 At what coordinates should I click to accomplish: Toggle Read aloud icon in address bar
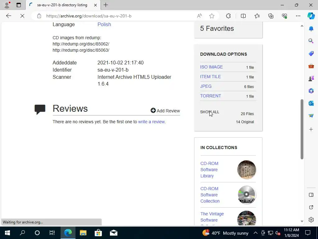pyautogui.click(x=200, y=16)
